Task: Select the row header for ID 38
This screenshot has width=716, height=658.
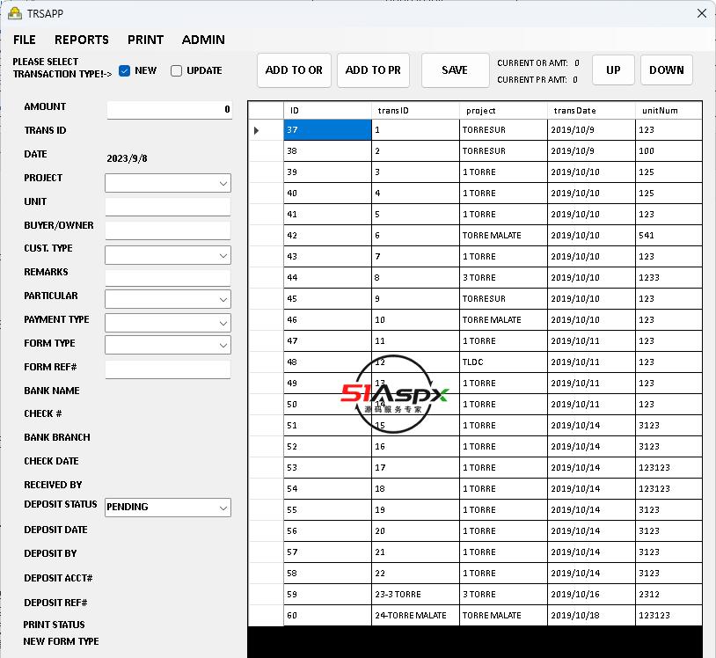Action: click(267, 151)
